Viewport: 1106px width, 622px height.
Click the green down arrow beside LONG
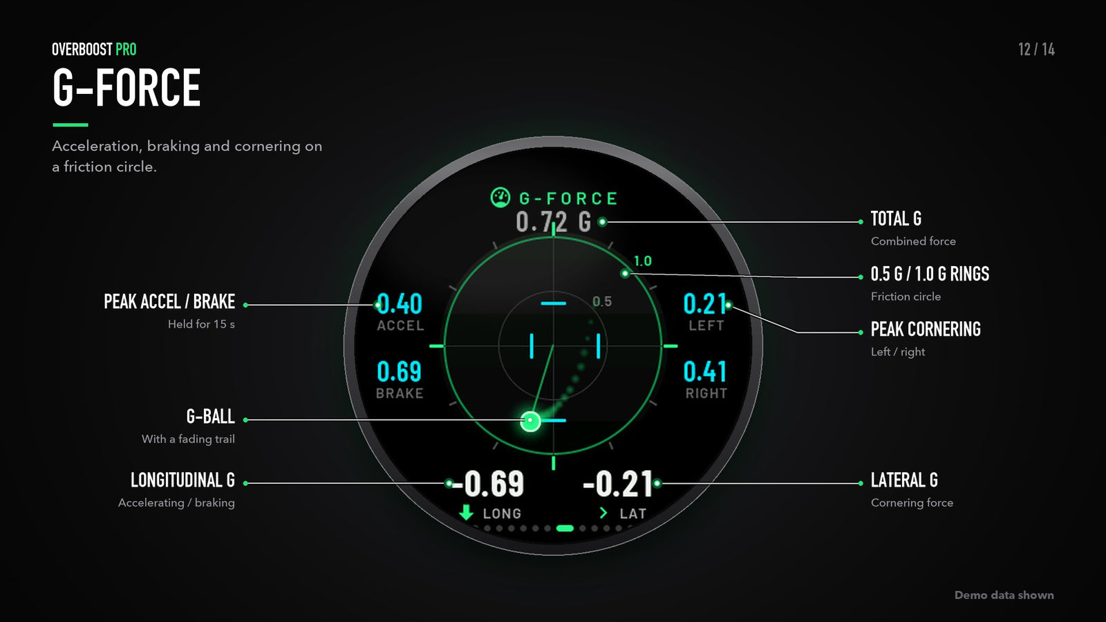click(467, 513)
